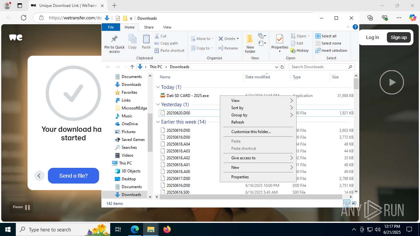Switch to details view button
Image resolution: width=420 pixels, height=236 pixels.
pos(347,204)
